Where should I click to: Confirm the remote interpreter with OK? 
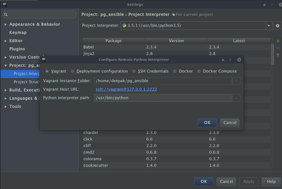coord(207,123)
